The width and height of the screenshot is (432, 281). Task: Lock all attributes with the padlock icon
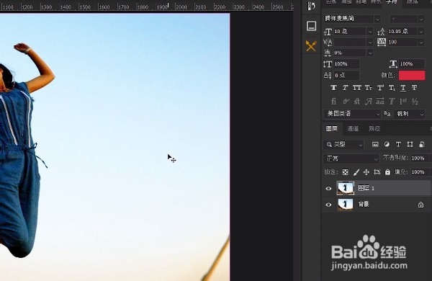[387, 172]
